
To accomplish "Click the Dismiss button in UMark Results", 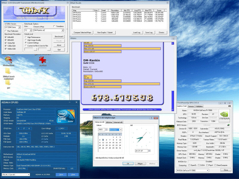I will click(x=161, y=33).
